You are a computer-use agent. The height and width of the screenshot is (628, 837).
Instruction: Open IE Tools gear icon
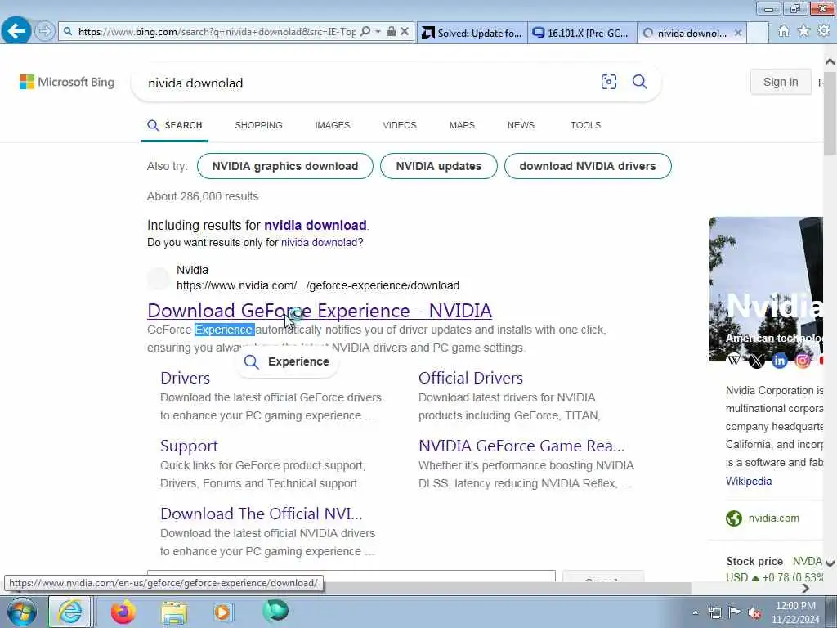[x=824, y=31]
